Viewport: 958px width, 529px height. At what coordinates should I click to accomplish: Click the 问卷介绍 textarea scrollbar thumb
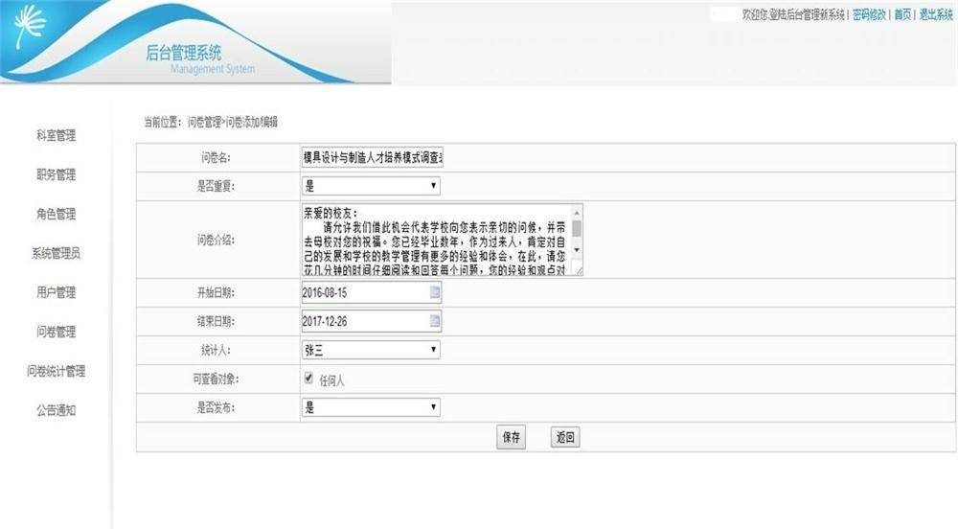tap(577, 230)
